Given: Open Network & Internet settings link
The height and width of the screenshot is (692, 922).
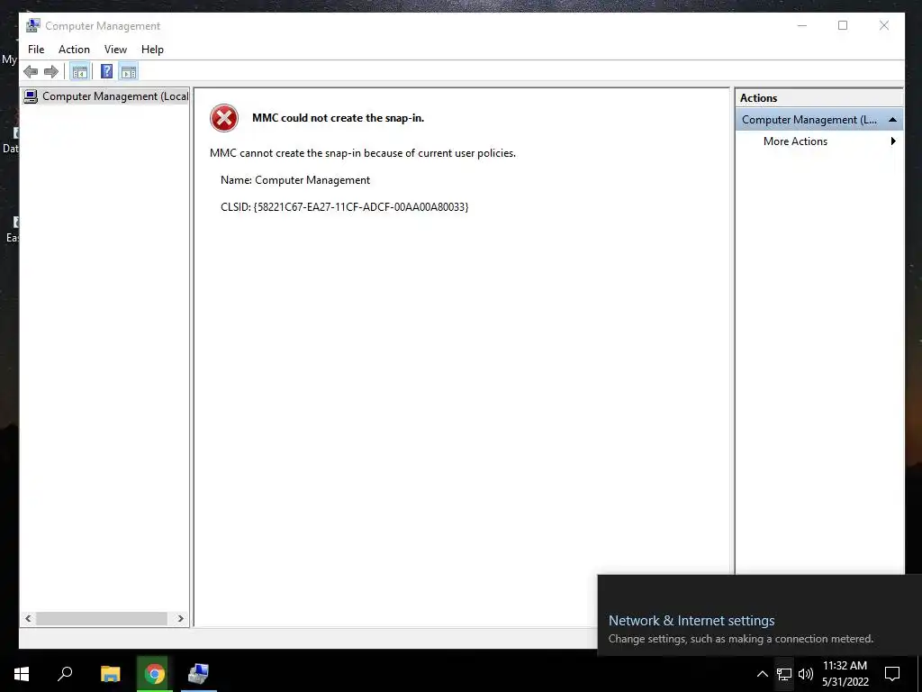Looking at the screenshot, I should [691, 620].
